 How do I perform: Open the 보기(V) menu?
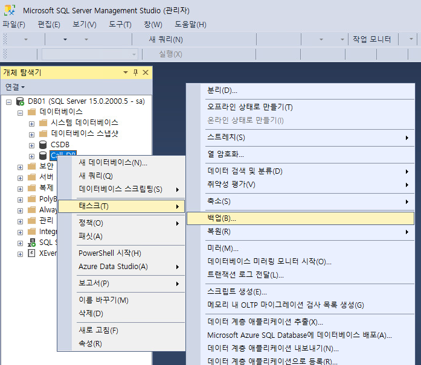point(85,25)
